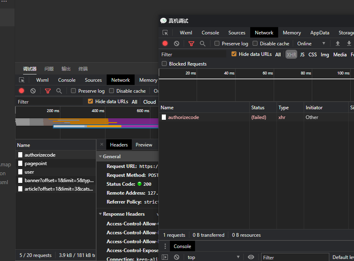Collapse the General section
The width and height of the screenshot is (354, 261).
100,157
